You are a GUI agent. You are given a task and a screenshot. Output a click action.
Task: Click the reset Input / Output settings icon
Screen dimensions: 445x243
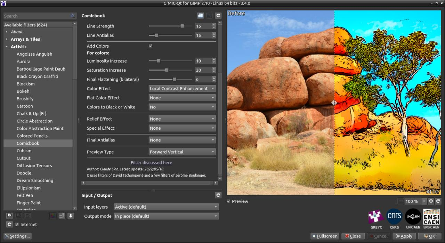(x=218, y=195)
